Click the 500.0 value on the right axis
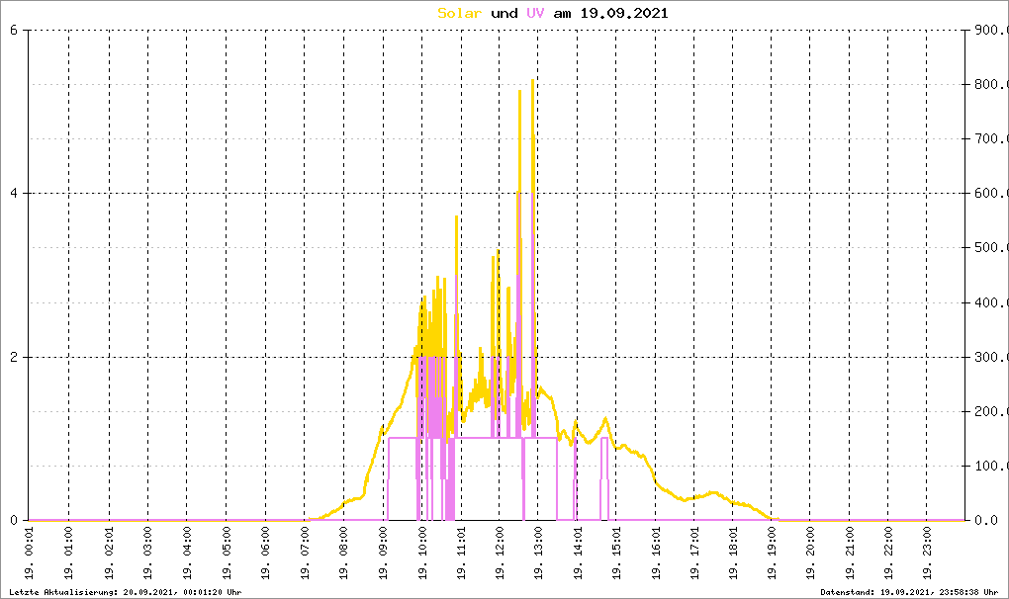The width and height of the screenshot is (1009, 599). 989,248
